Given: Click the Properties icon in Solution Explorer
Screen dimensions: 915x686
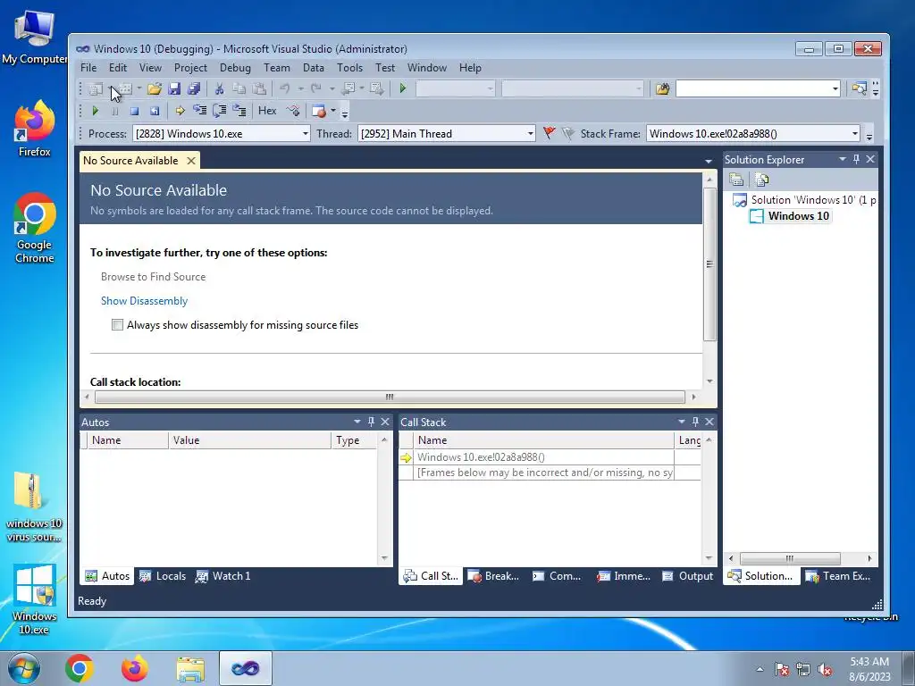Looking at the screenshot, I should (736, 180).
